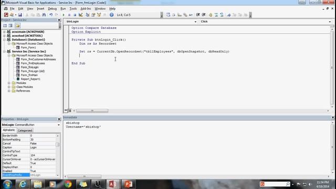Switch to the Categorized properties tab

[x=25, y=130]
